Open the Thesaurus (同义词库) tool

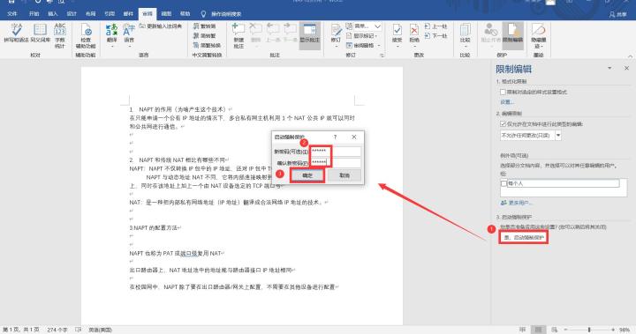pos(40,33)
